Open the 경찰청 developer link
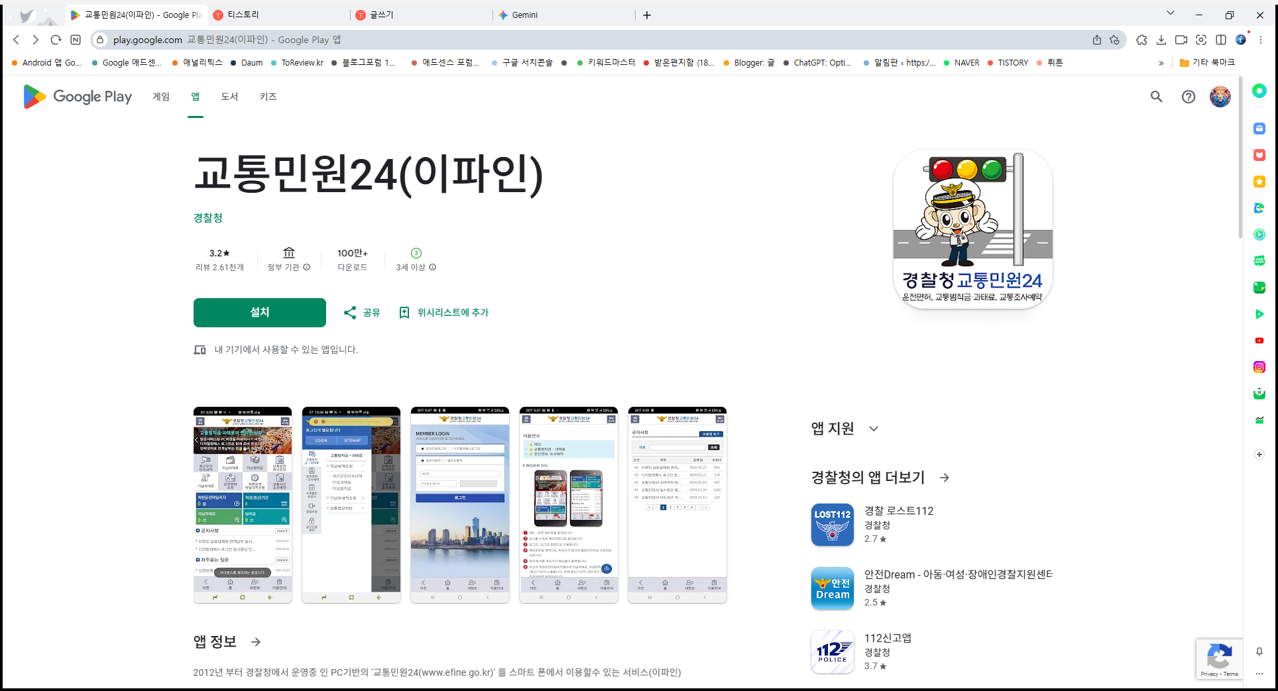 point(207,217)
